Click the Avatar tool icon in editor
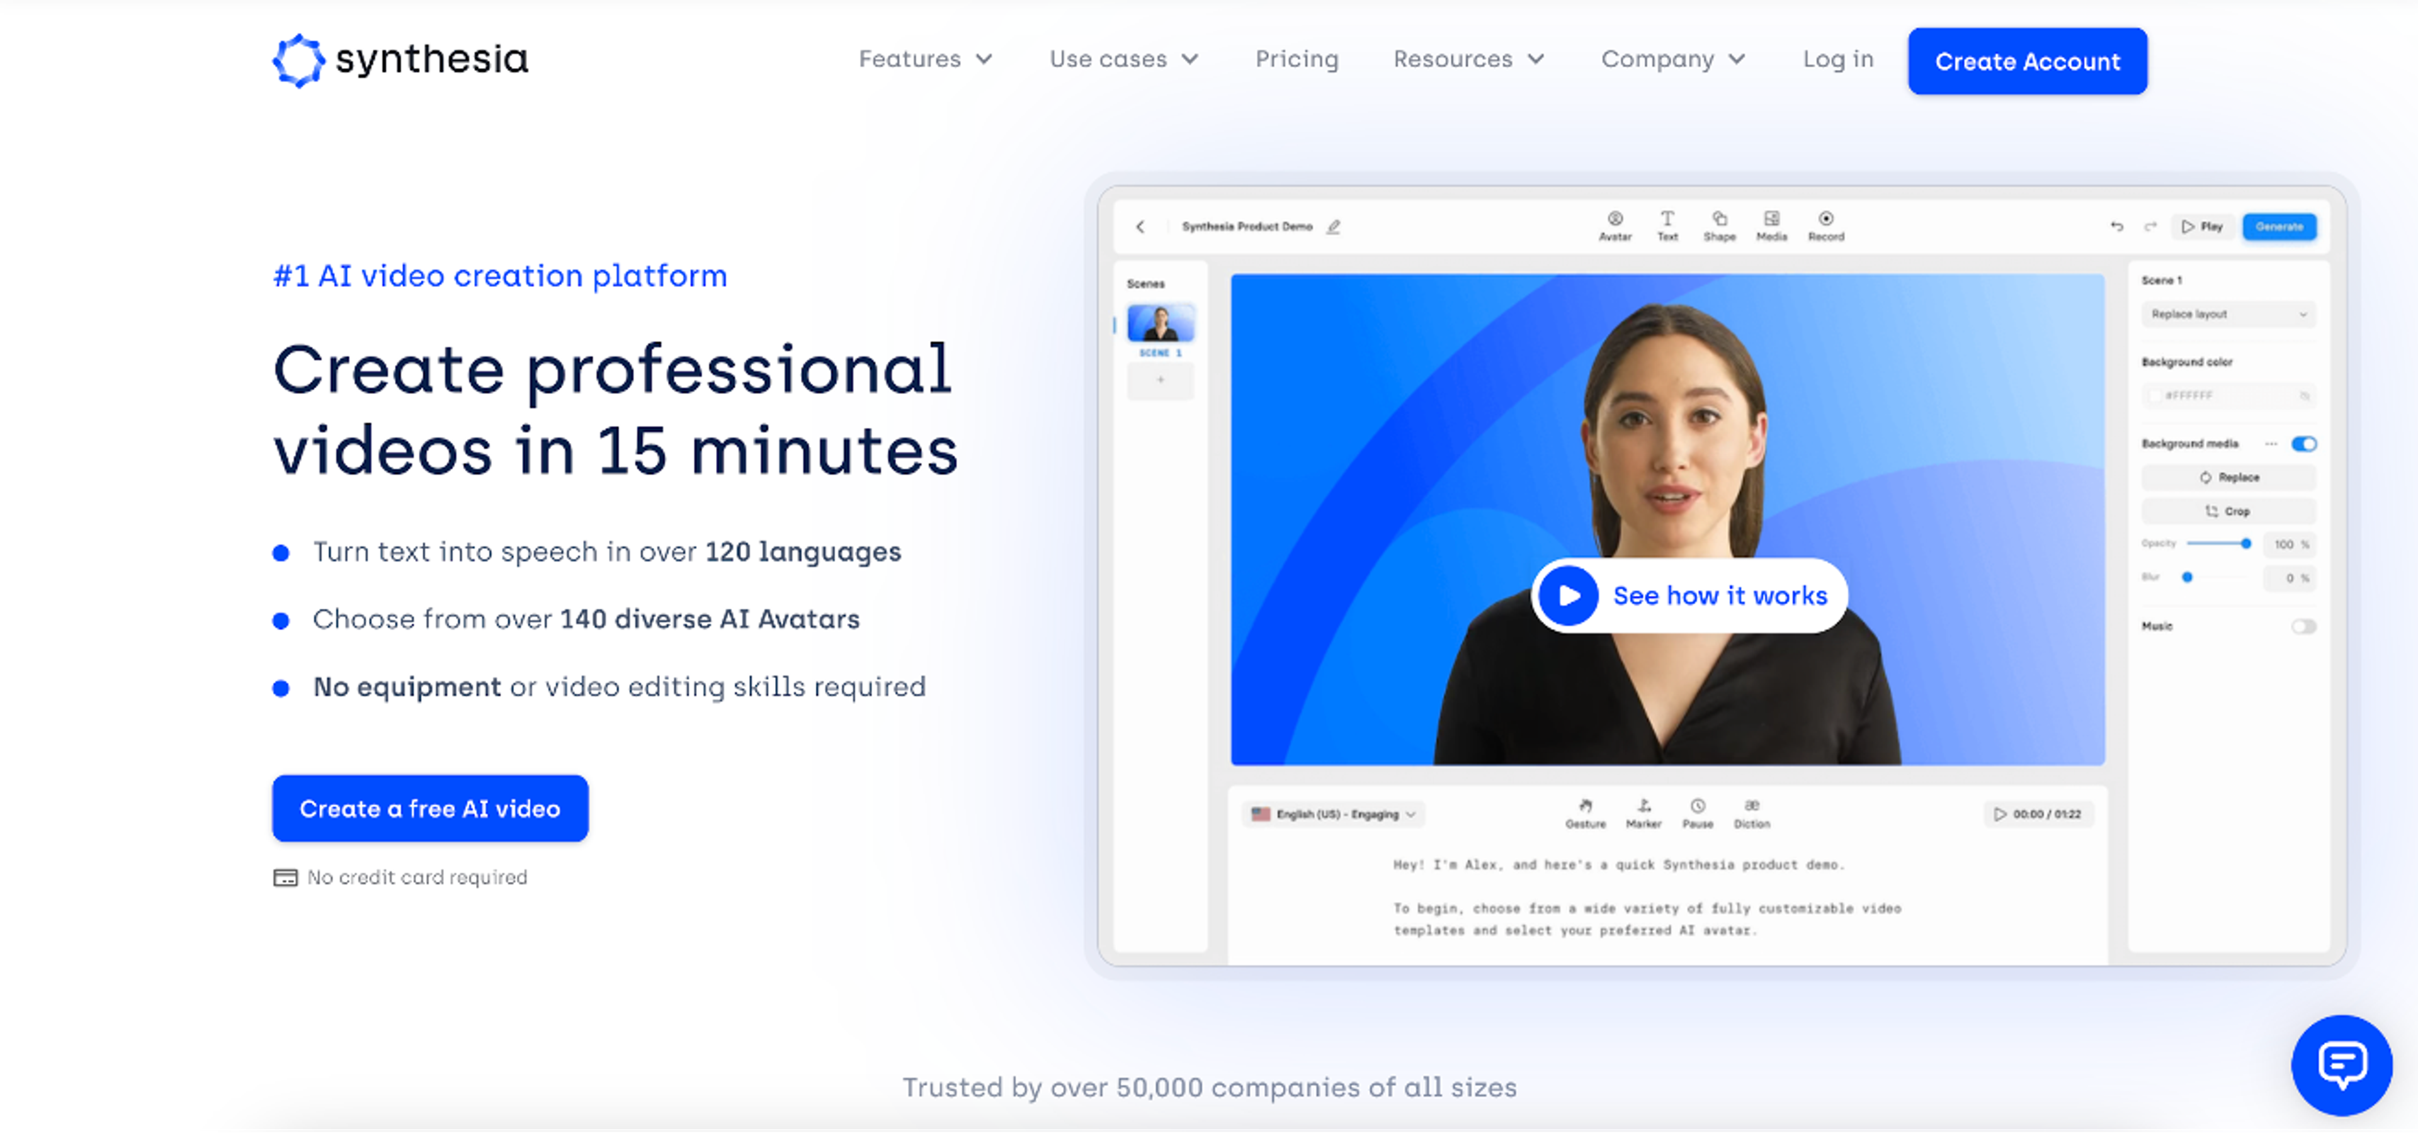The image size is (2418, 1133). [1615, 220]
